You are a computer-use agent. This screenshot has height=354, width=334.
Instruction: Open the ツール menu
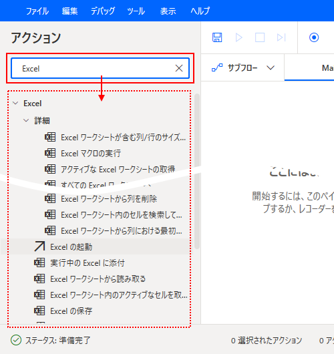coord(136,11)
